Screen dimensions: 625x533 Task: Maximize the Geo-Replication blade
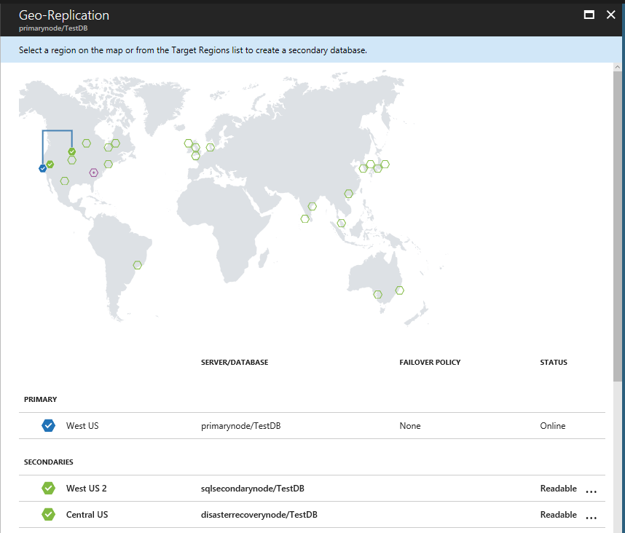coord(589,15)
